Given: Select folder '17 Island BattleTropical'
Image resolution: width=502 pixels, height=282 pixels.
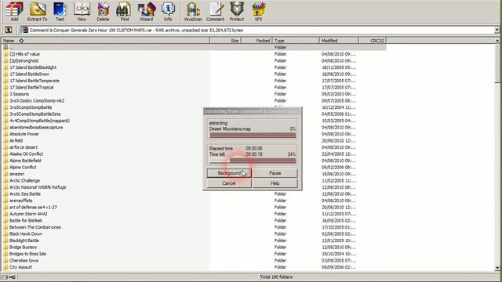Looking at the screenshot, I should click(31, 87).
